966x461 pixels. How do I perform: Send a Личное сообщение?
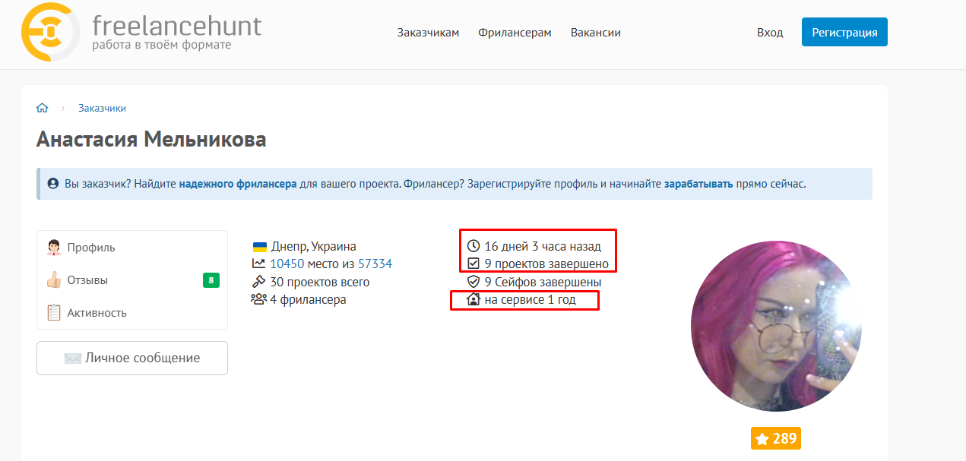132,358
